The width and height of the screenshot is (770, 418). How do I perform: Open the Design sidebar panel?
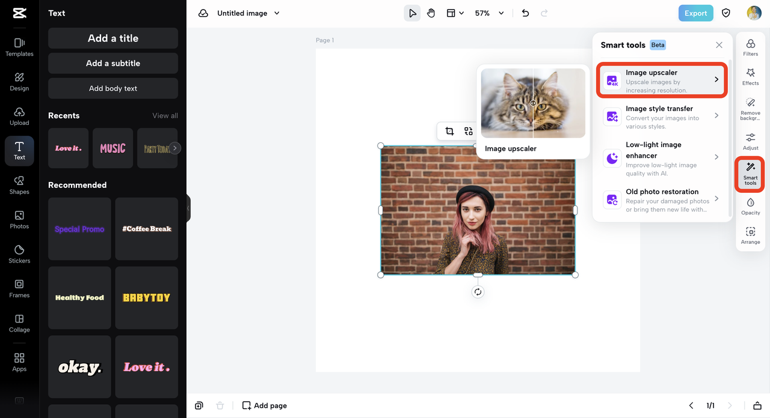(x=19, y=82)
